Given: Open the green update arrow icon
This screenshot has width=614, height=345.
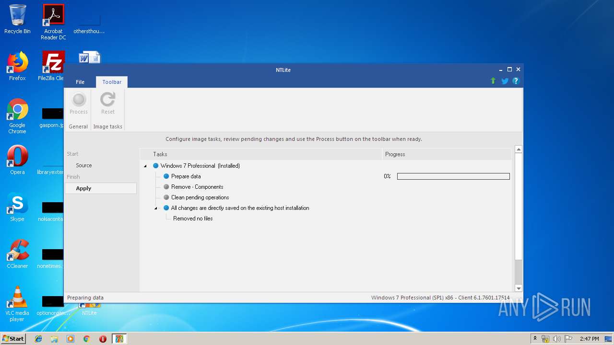Looking at the screenshot, I should click(x=493, y=81).
